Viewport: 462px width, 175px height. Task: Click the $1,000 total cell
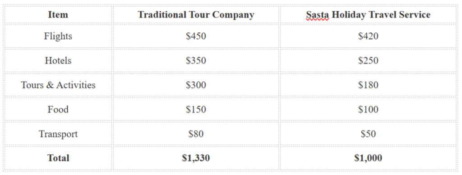tap(368, 158)
